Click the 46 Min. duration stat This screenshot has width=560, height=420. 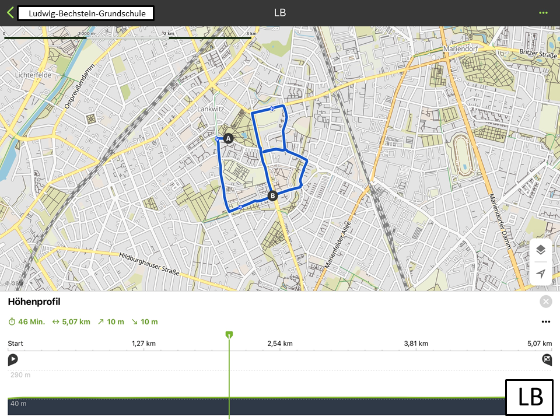[27, 322]
